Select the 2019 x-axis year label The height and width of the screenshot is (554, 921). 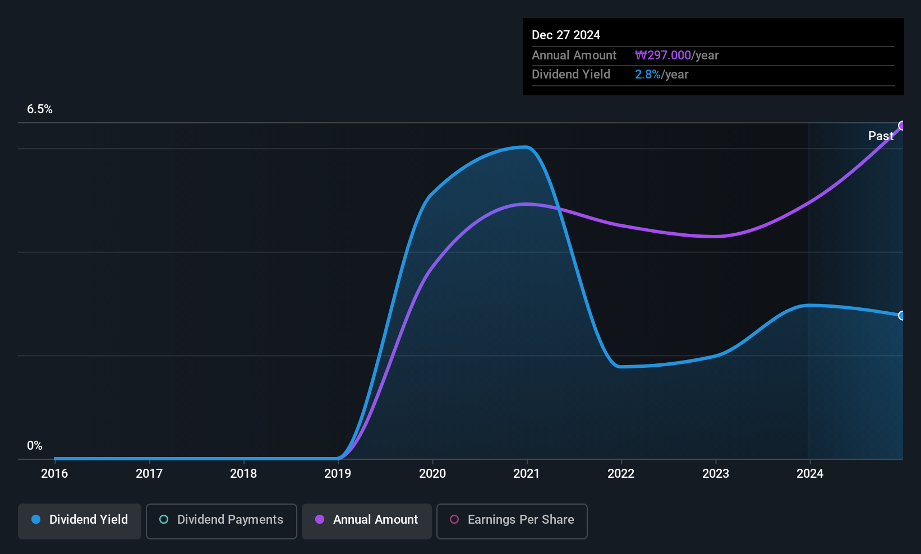pyautogui.click(x=338, y=474)
